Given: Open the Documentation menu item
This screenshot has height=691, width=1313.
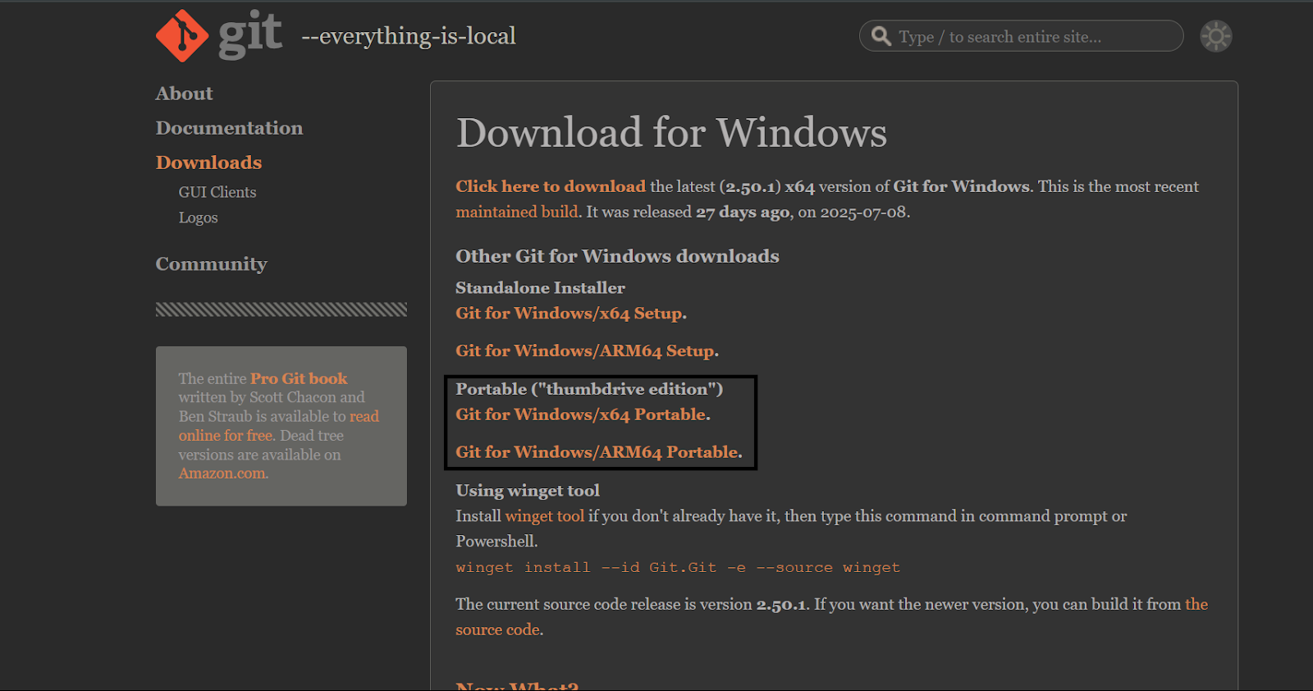Looking at the screenshot, I should [x=230, y=128].
